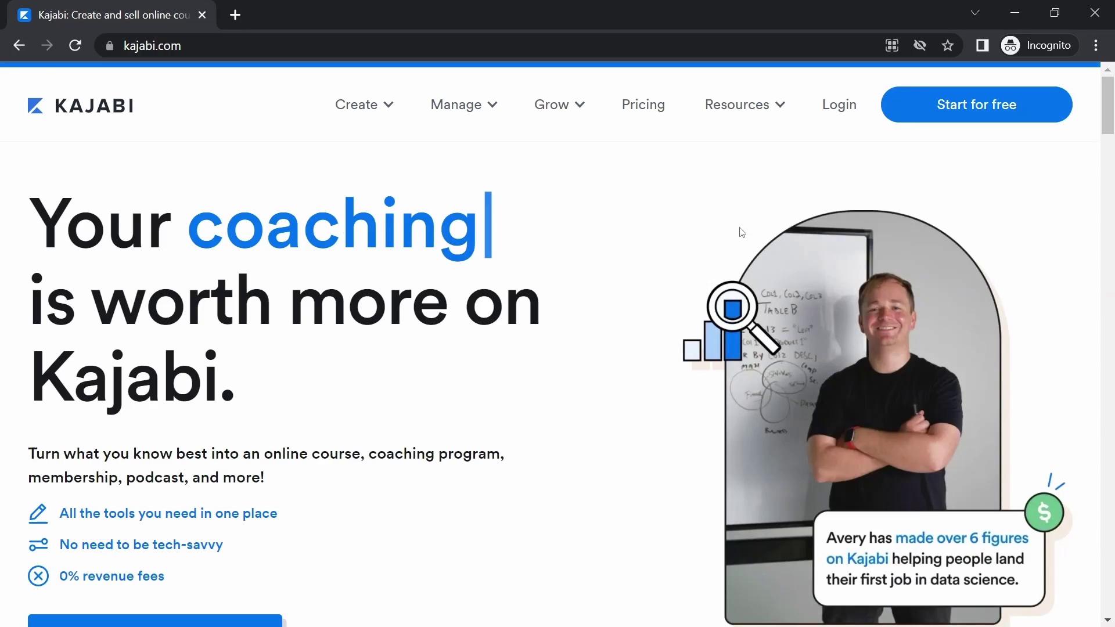Click the Pricing menu item
This screenshot has height=627, width=1115.
[x=643, y=104]
